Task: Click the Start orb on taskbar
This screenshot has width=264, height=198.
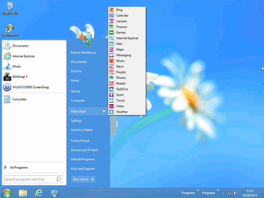Action: (x=7, y=193)
